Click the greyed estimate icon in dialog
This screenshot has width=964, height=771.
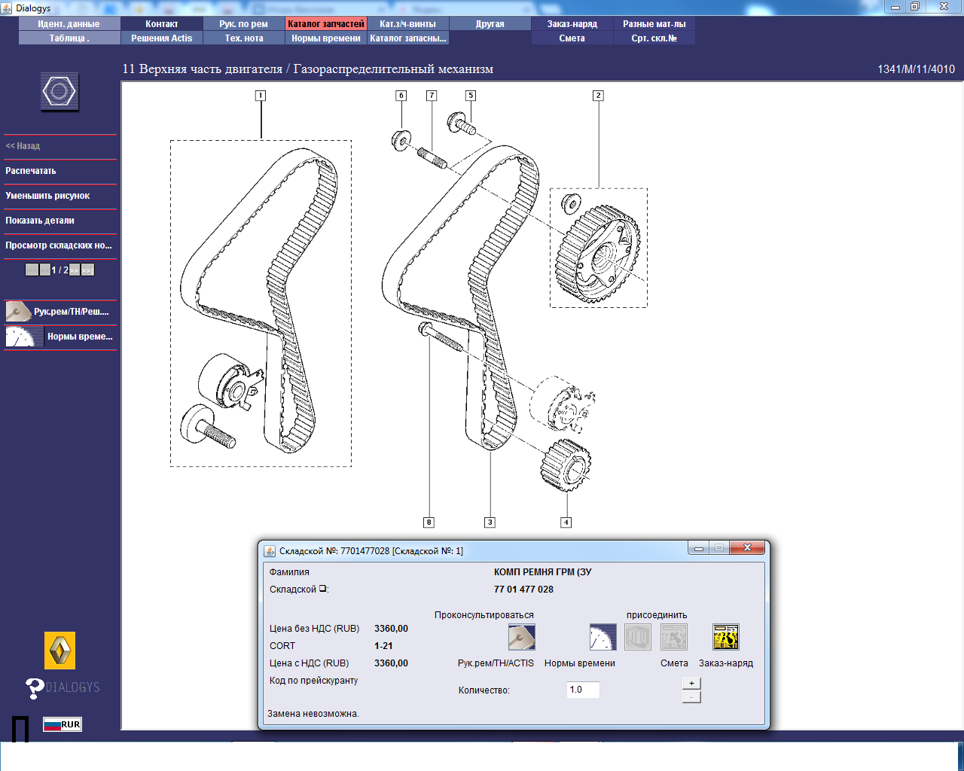click(x=674, y=637)
